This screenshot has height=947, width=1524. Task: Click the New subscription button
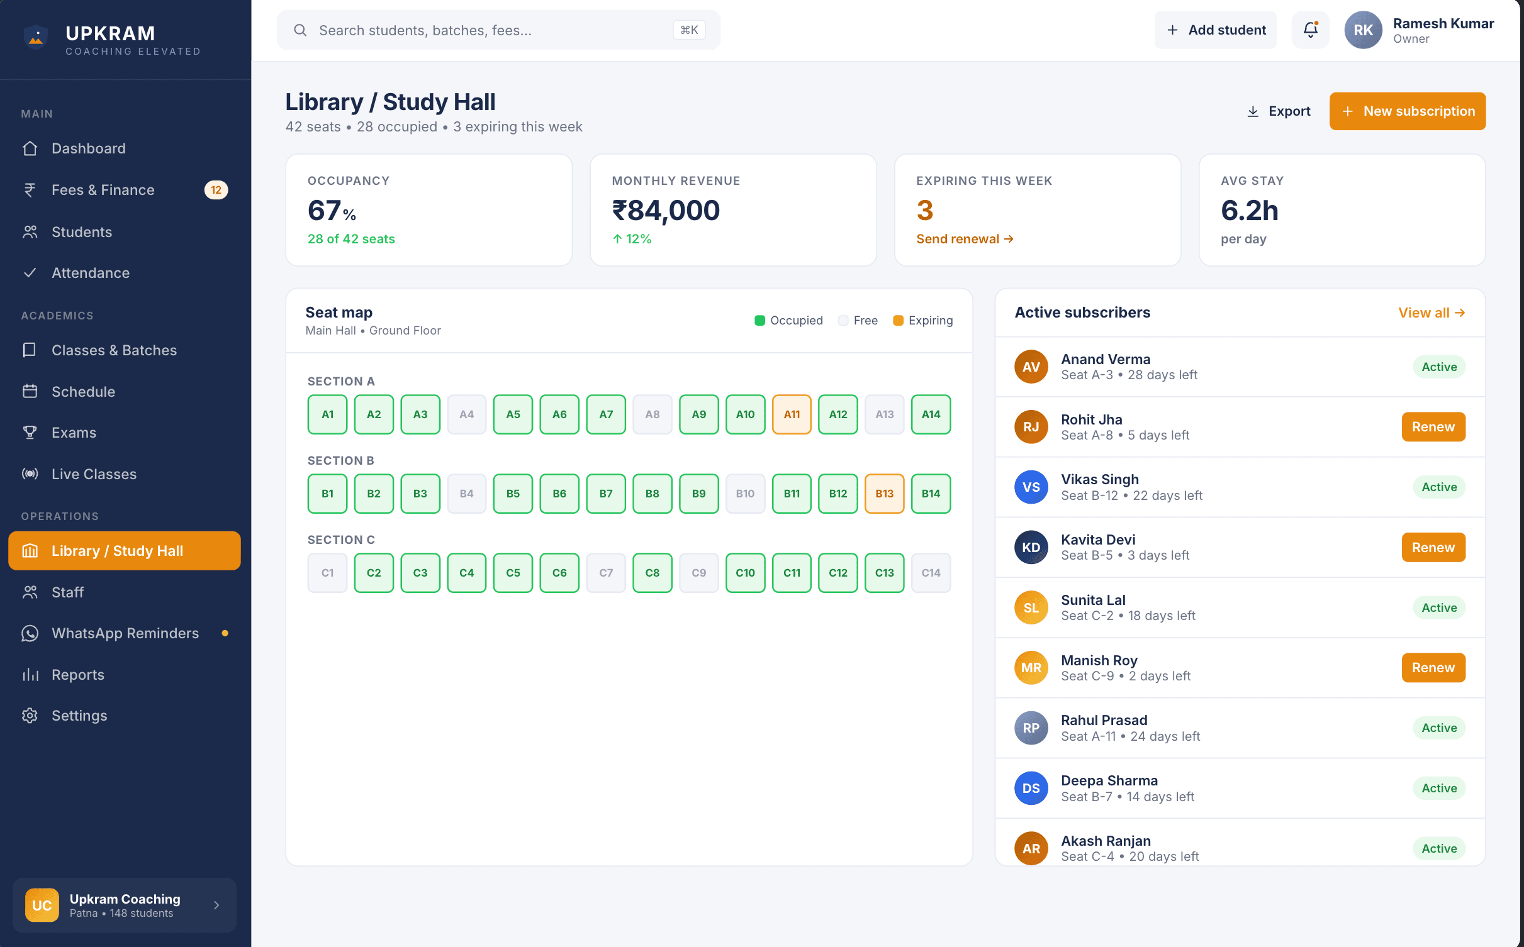point(1408,111)
